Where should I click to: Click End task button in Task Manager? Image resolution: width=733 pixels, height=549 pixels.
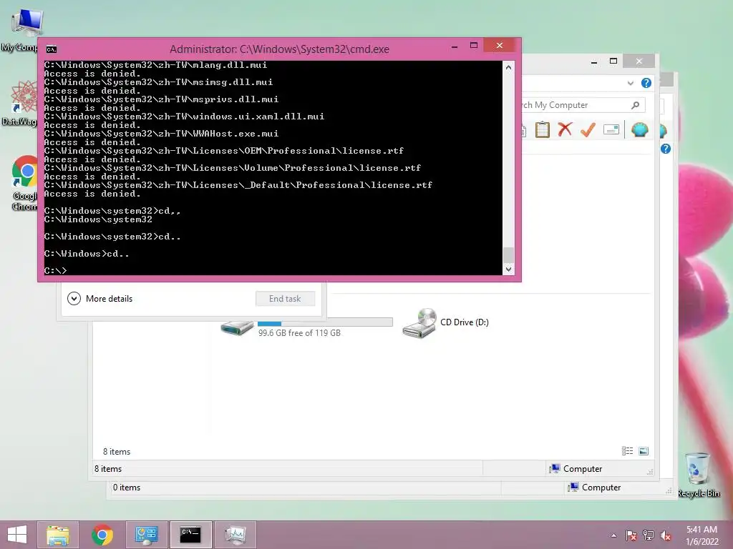[285, 299]
